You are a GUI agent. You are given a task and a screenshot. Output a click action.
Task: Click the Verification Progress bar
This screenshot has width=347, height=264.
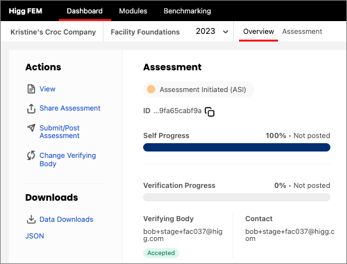click(236, 197)
